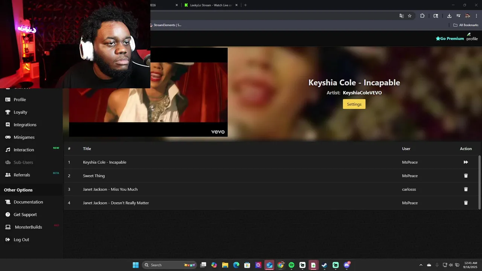Open the Windows Start menu
Screen dimensions: 482x271
(x=136, y=265)
